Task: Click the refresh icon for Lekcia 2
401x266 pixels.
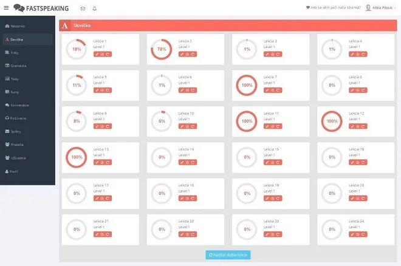Action: [x=192, y=54]
